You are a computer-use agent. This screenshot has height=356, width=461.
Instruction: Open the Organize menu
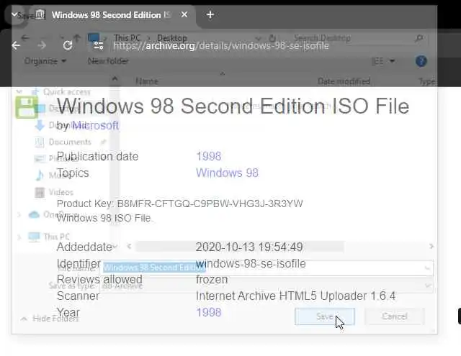(x=45, y=61)
